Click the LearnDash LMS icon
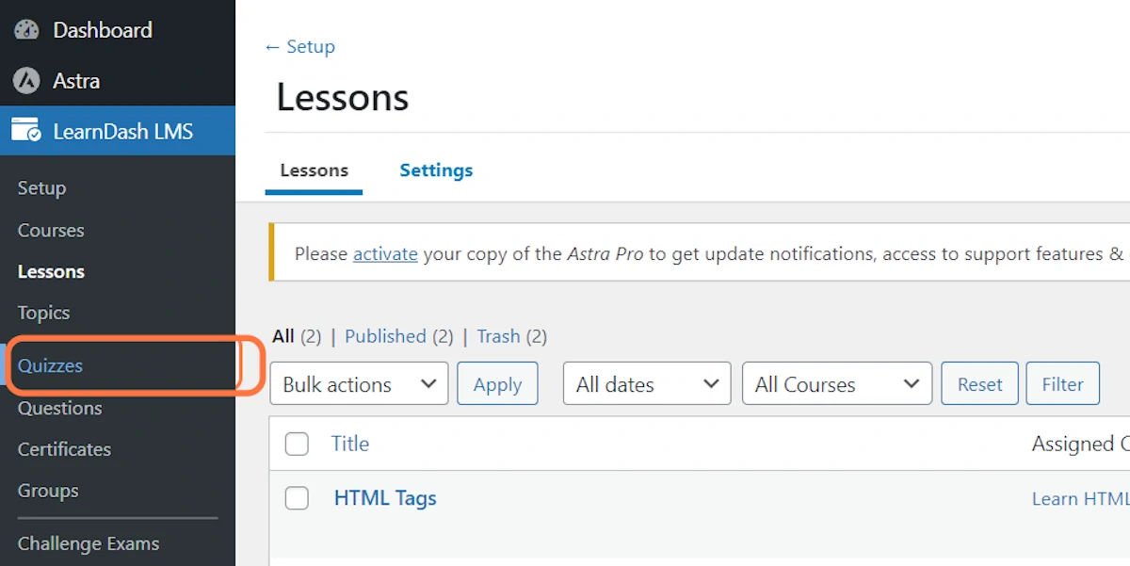 point(26,131)
